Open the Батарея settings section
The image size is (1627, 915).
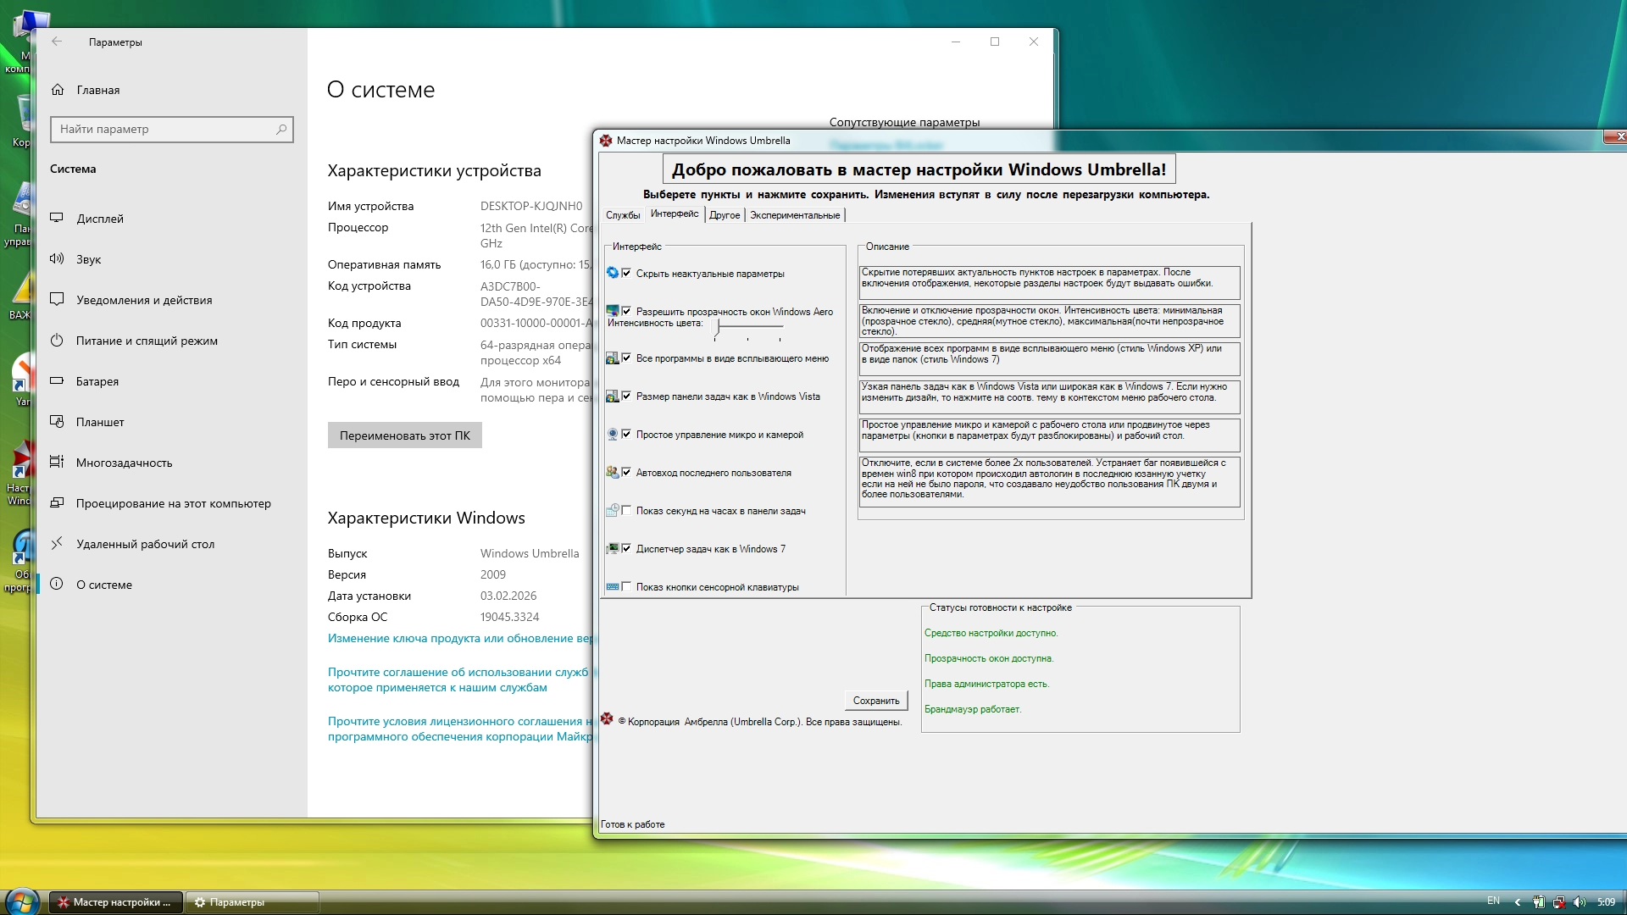click(97, 381)
